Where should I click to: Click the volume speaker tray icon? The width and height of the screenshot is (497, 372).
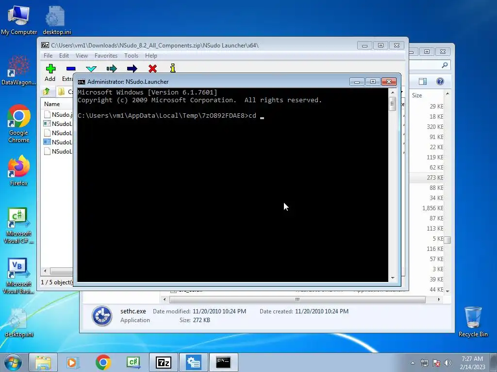(x=447, y=363)
